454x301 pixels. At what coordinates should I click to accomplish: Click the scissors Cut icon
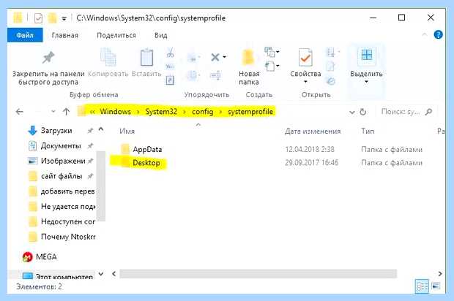coord(170,53)
